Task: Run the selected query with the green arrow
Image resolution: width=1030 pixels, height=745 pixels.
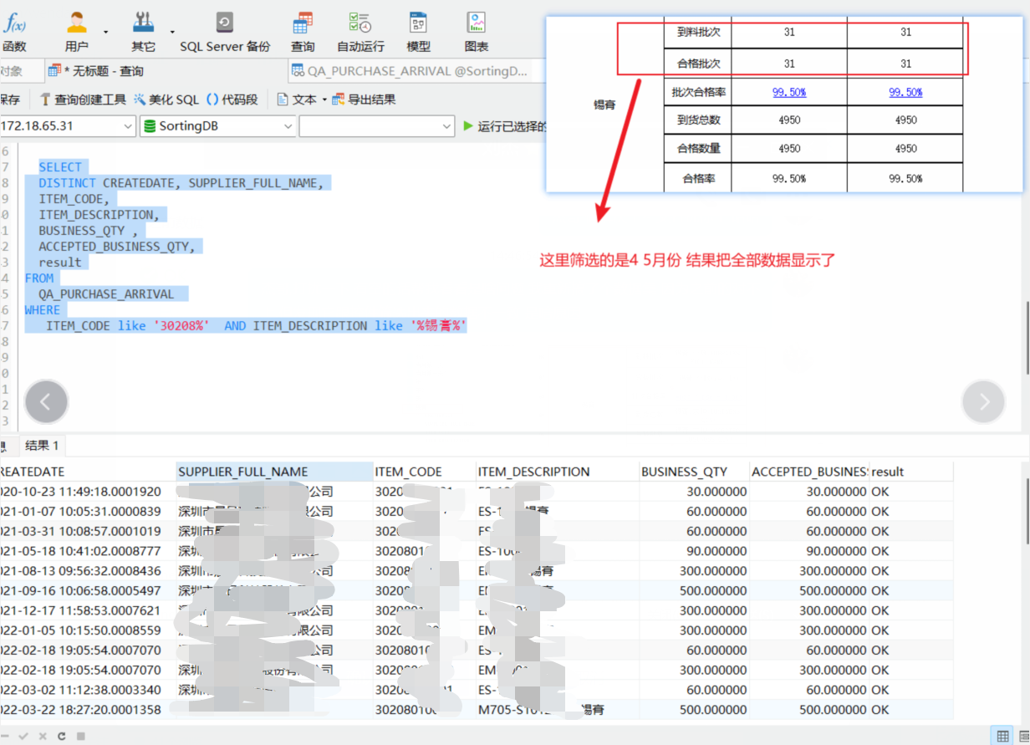Action: coord(468,126)
